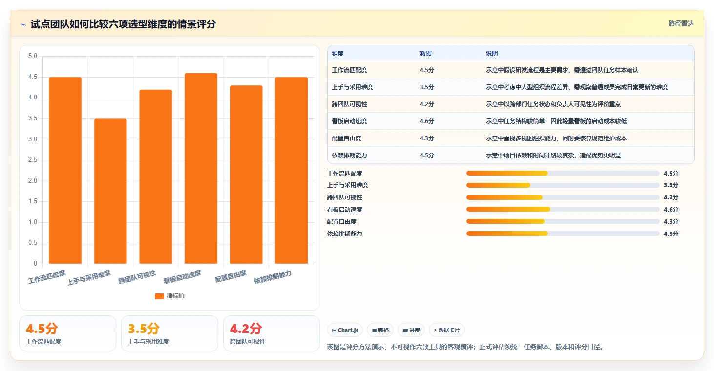Viewport: 714px width, 371px height.
Task: Click the 4.6分 value beside progress bars
Action: (x=671, y=210)
